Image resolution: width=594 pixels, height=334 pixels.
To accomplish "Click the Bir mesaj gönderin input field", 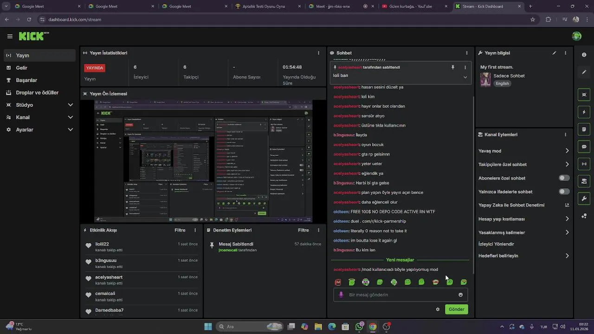I will point(400,295).
